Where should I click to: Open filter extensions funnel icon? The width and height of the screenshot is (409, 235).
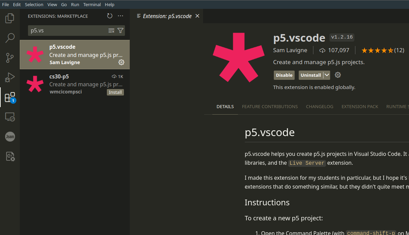(x=120, y=30)
